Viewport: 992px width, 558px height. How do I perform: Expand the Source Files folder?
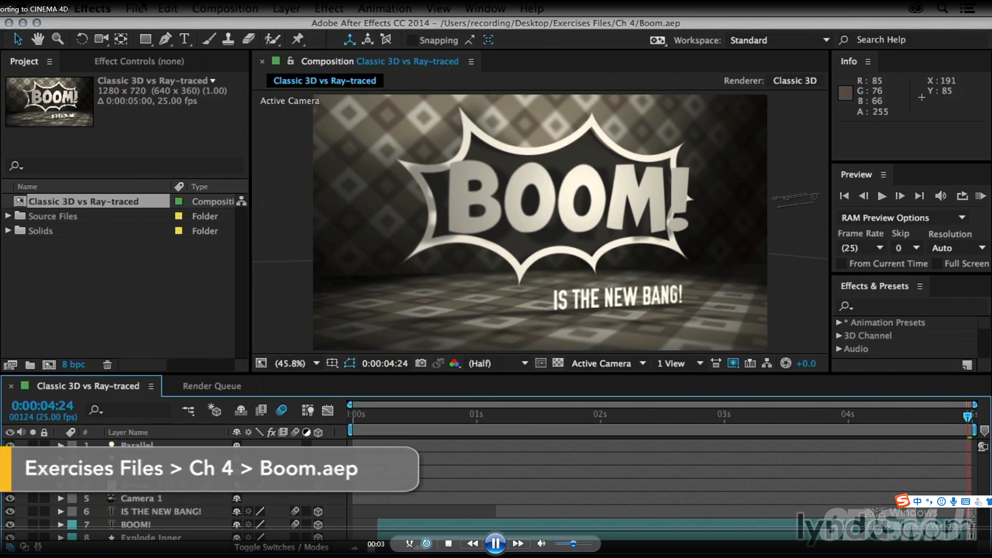tap(8, 216)
